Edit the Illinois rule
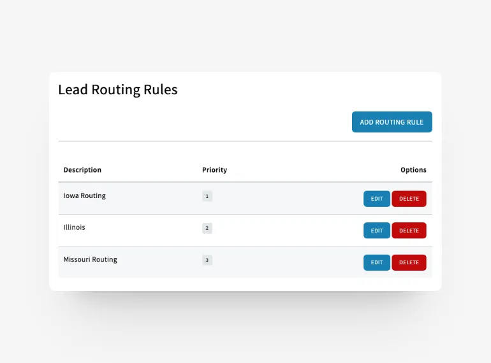Image resolution: width=491 pixels, height=363 pixels. [x=377, y=231]
